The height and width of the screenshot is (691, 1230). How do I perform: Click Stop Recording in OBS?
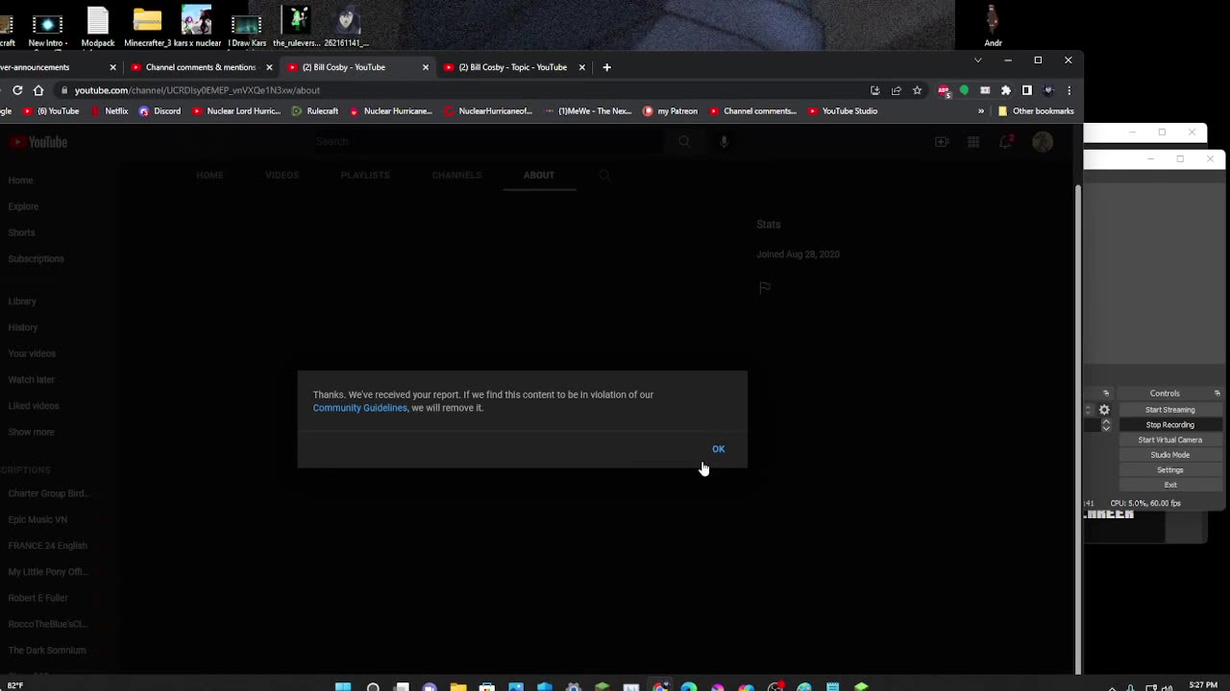click(1169, 425)
